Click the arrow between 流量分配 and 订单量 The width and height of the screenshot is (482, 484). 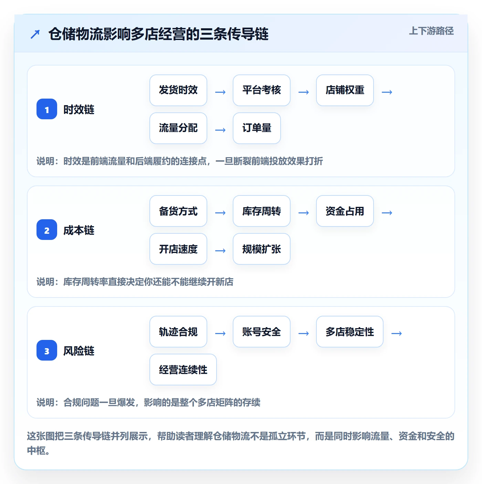tap(220, 130)
